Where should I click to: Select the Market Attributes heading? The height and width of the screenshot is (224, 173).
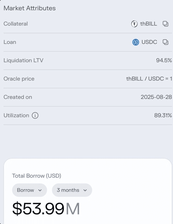(30, 8)
